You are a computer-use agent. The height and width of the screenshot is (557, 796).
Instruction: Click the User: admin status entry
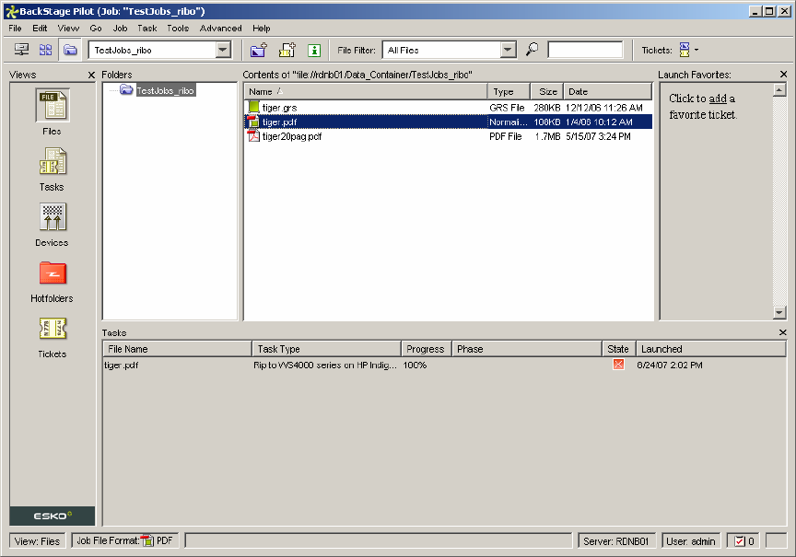click(x=690, y=541)
